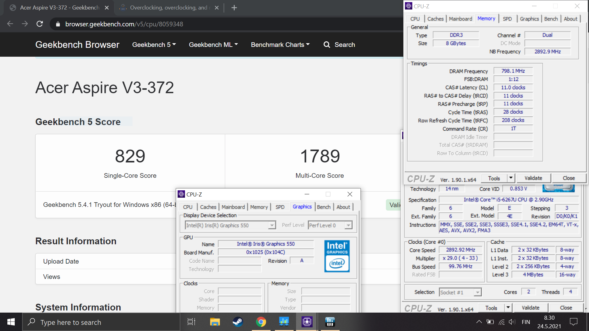The height and width of the screenshot is (331, 589).
Task: Open Memory tab in Graphics window
Action: (259, 207)
